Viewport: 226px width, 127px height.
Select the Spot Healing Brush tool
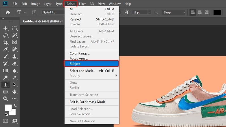pyautogui.click(x=14, y=49)
